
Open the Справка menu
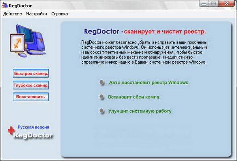click(x=59, y=14)
